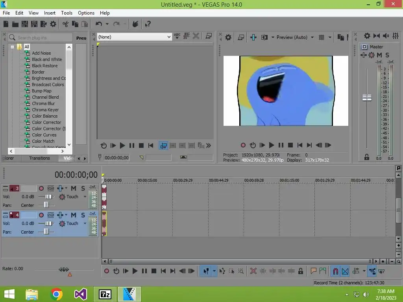Mute track 3 with M button
This screenshot has height=302, width=403.
[x=74, y=188]
